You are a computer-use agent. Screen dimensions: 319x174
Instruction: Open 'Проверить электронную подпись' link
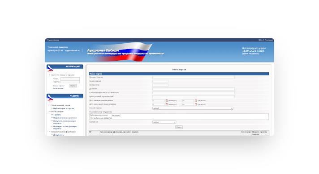pyautogui.click(x=65, y=128)
